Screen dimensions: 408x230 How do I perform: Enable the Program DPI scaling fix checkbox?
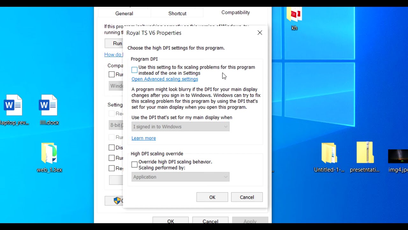tap(135, 70)
